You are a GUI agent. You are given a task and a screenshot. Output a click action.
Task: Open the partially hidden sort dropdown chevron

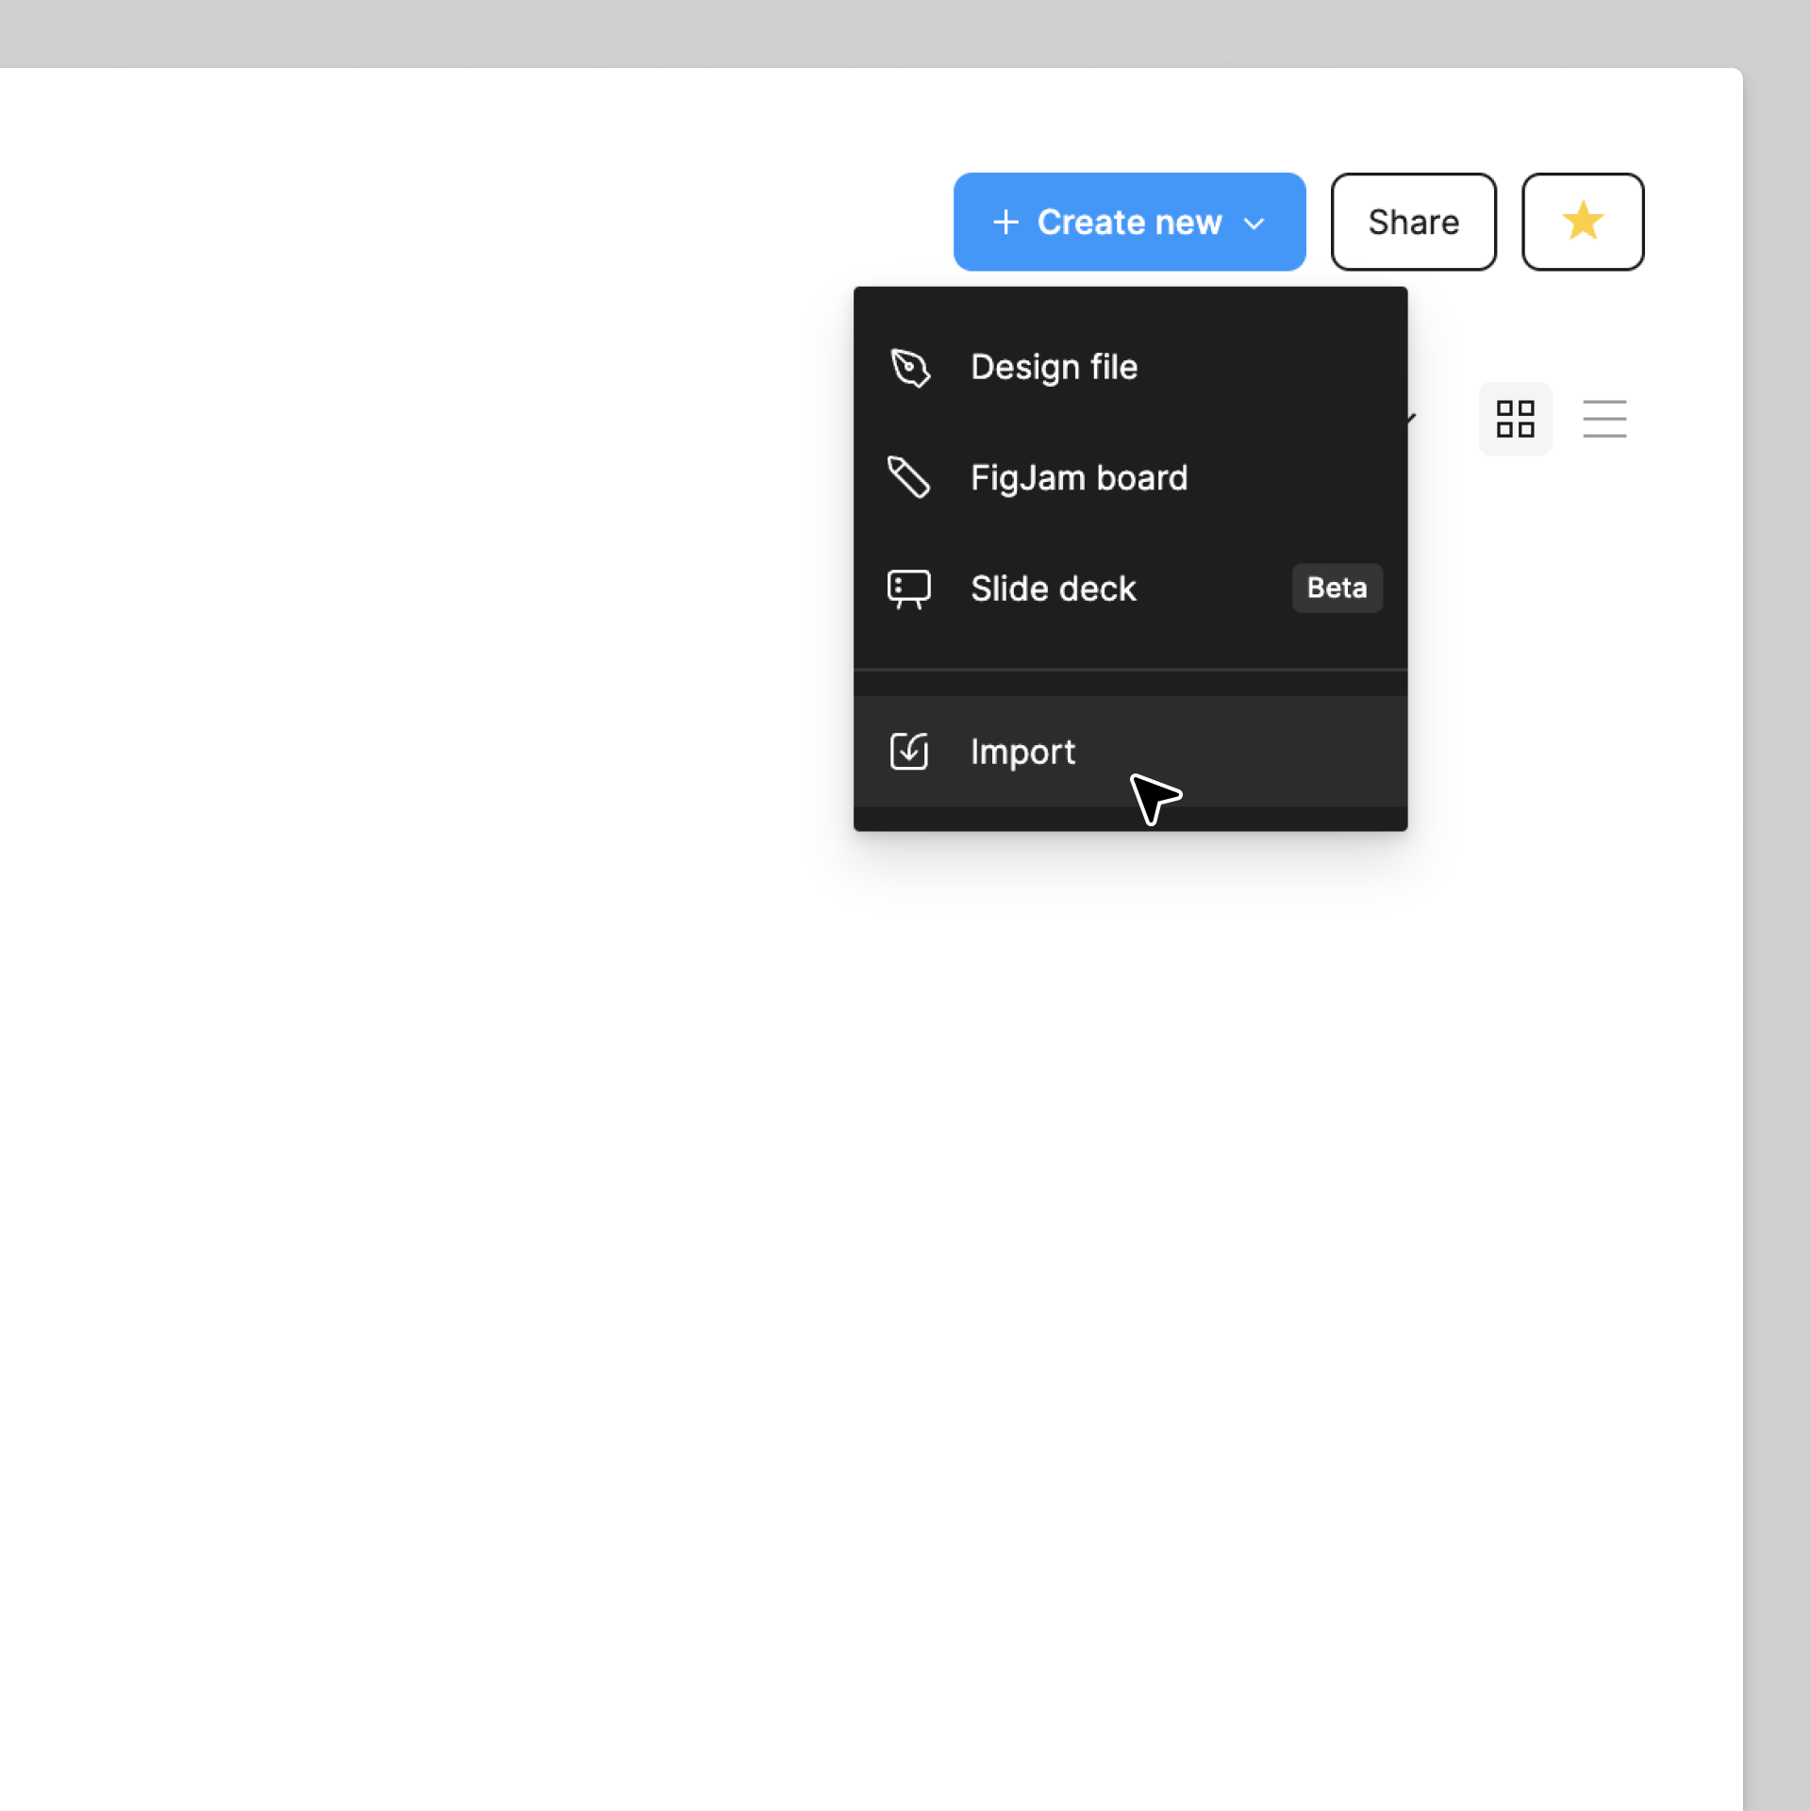tap(1411, 417)
